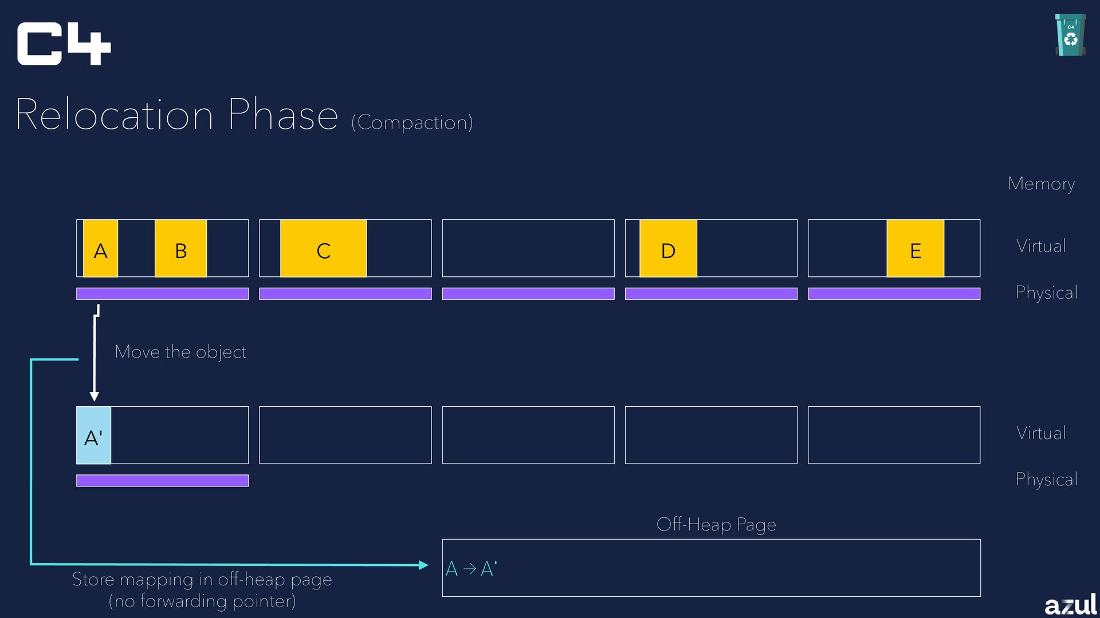This screenshot has width=1100, height=618.
Task: Click the azul logo
Action: [x=1070, y=604]
